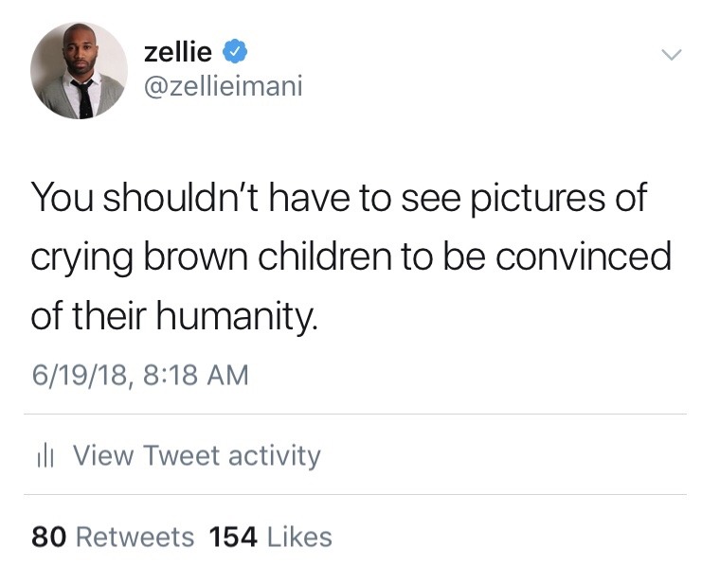The image size is (702, 565).
Task: Click "View Tweet activity" text
Action: [x=197, y=456]
